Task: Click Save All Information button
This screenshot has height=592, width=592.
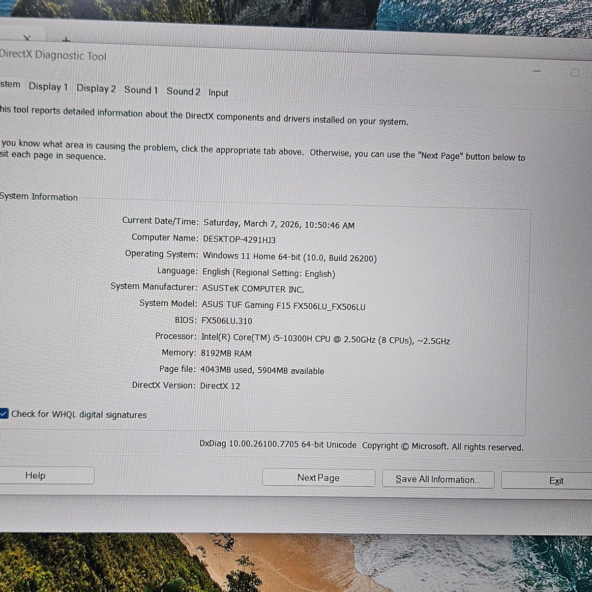Action: coord(438,479)
